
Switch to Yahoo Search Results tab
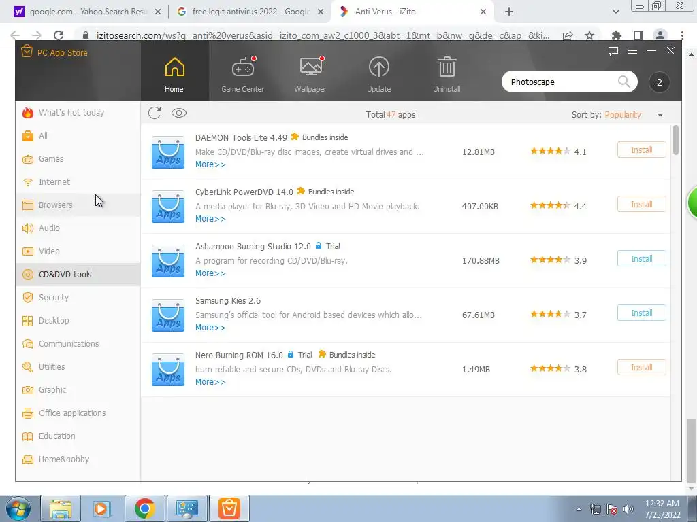coord(88,12)
